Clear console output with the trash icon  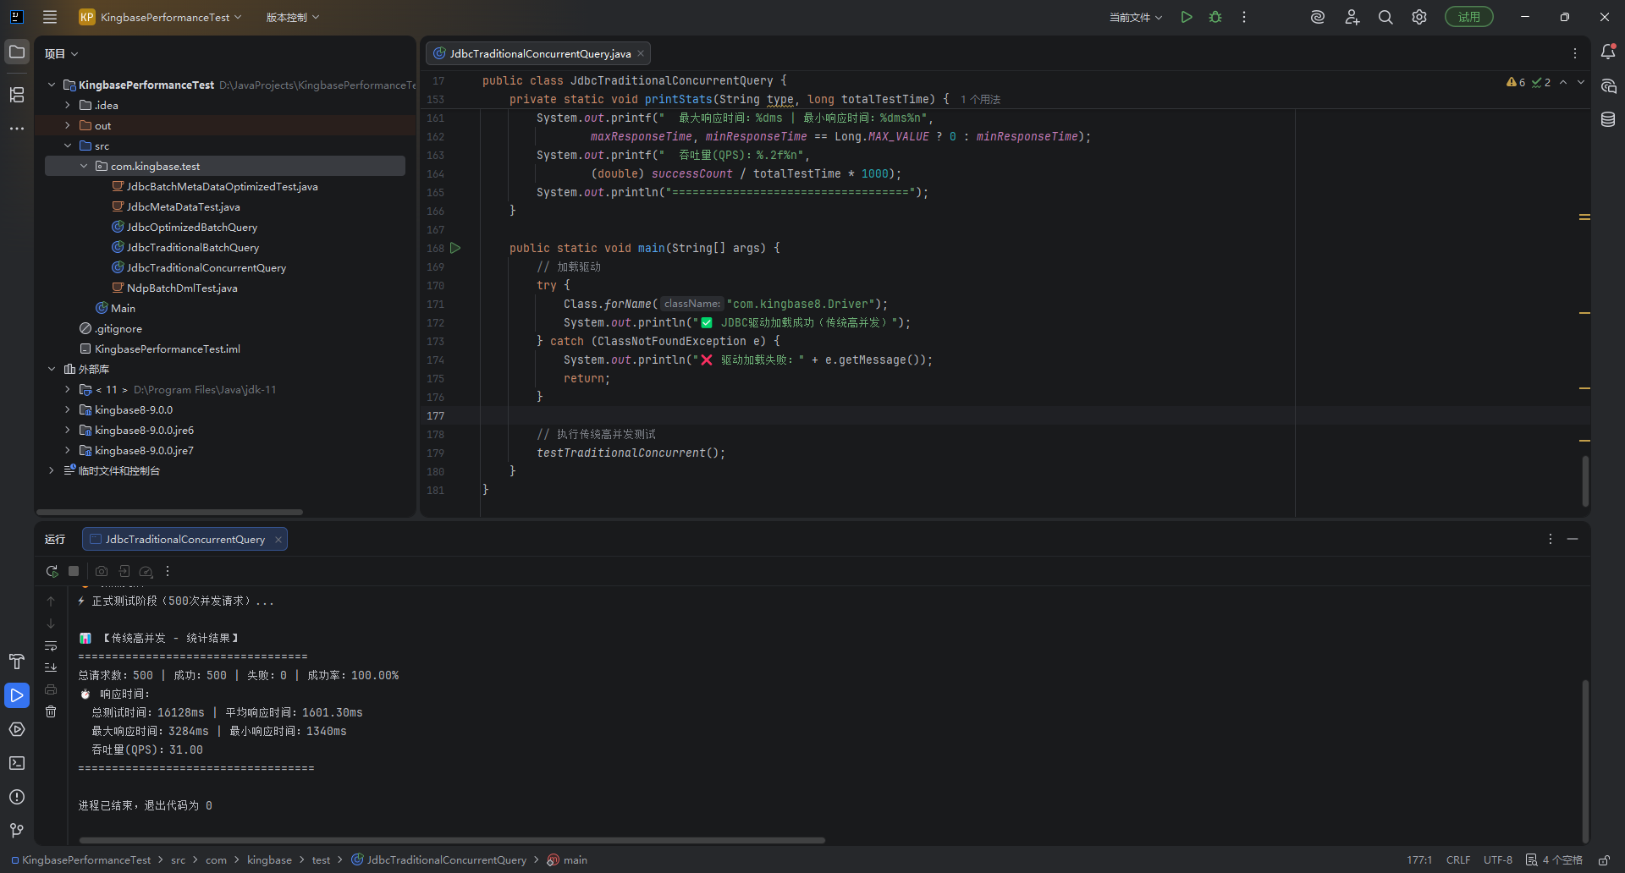point(51,711)
